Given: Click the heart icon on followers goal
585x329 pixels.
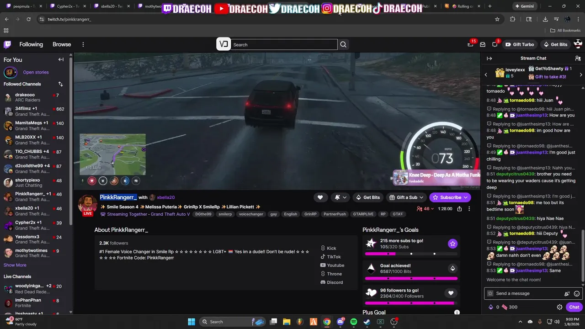Looking at the screenshot, I should pyautogui.click(x=451, y=293).
